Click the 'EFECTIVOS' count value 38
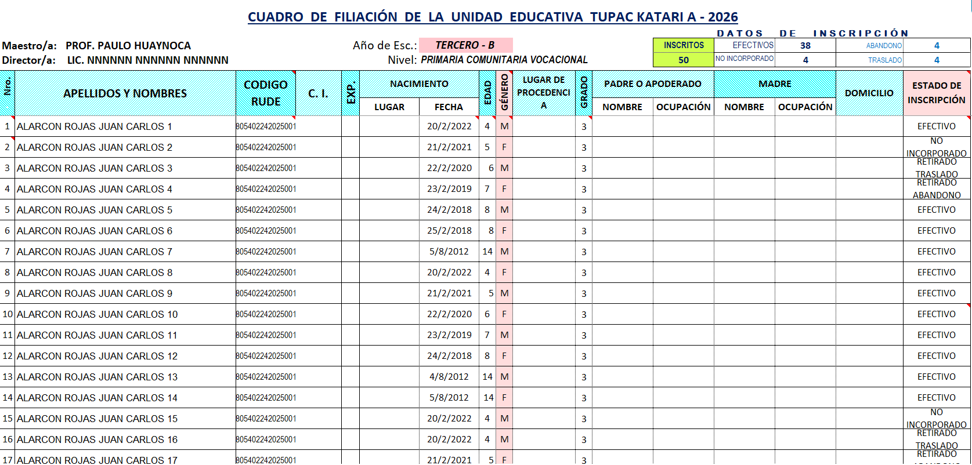 point(805,45)
